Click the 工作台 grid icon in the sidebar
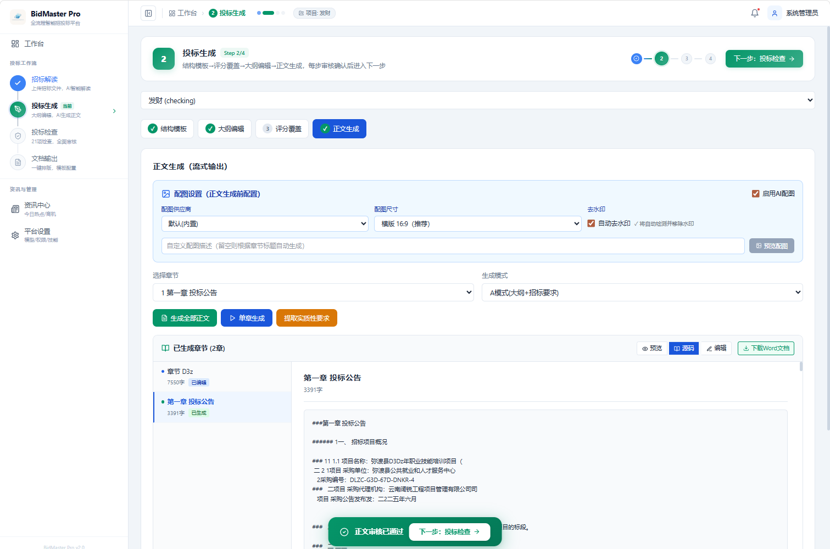The height and width of the screenshot is (549, 830). pos(15,44)
